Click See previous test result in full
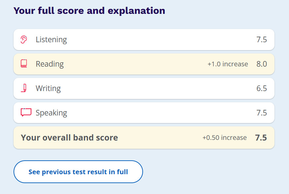This screenshot has width=289, height=194. (x=78, y=172)
